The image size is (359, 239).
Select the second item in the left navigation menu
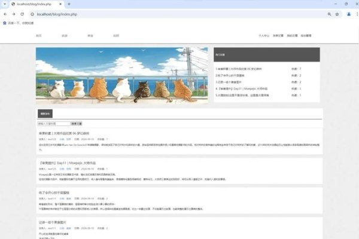point(65,36)
